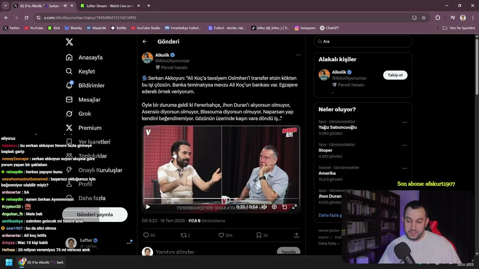The width and height of the screenshot is (479, 269).
Task: Open @Alkolikyorumlar handle link on post
Action: tap(173, 61)
